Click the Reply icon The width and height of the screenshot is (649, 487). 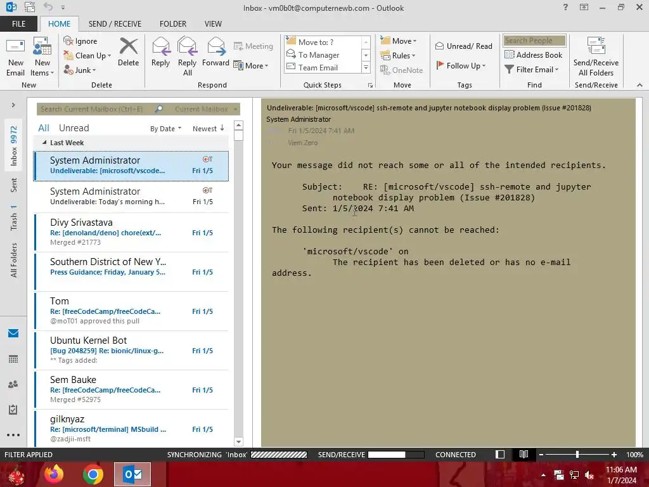click(x=160, y=46)
